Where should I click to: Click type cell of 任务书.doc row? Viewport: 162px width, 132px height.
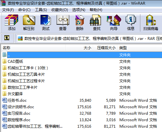(138, 100)
